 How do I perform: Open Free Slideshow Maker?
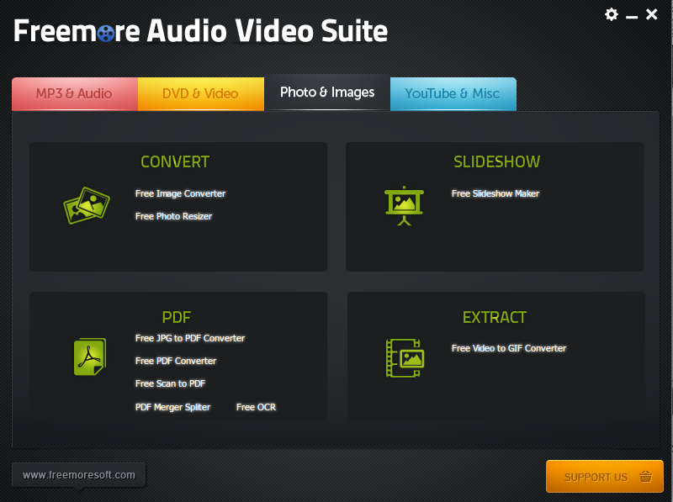point(495,193)
